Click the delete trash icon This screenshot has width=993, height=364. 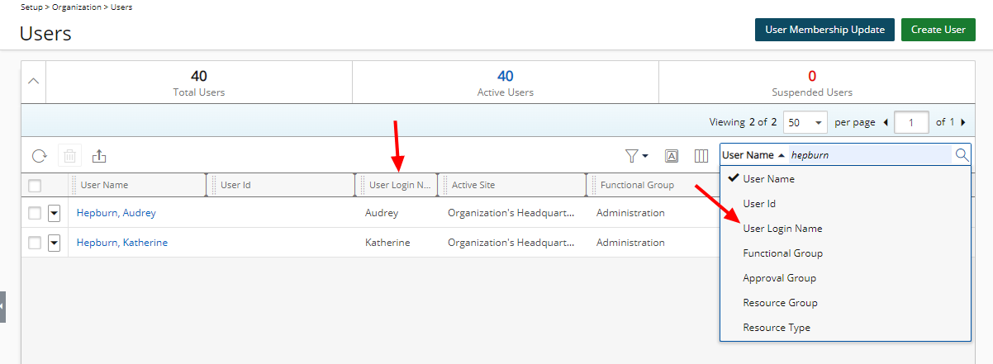[x=69, y=155]
